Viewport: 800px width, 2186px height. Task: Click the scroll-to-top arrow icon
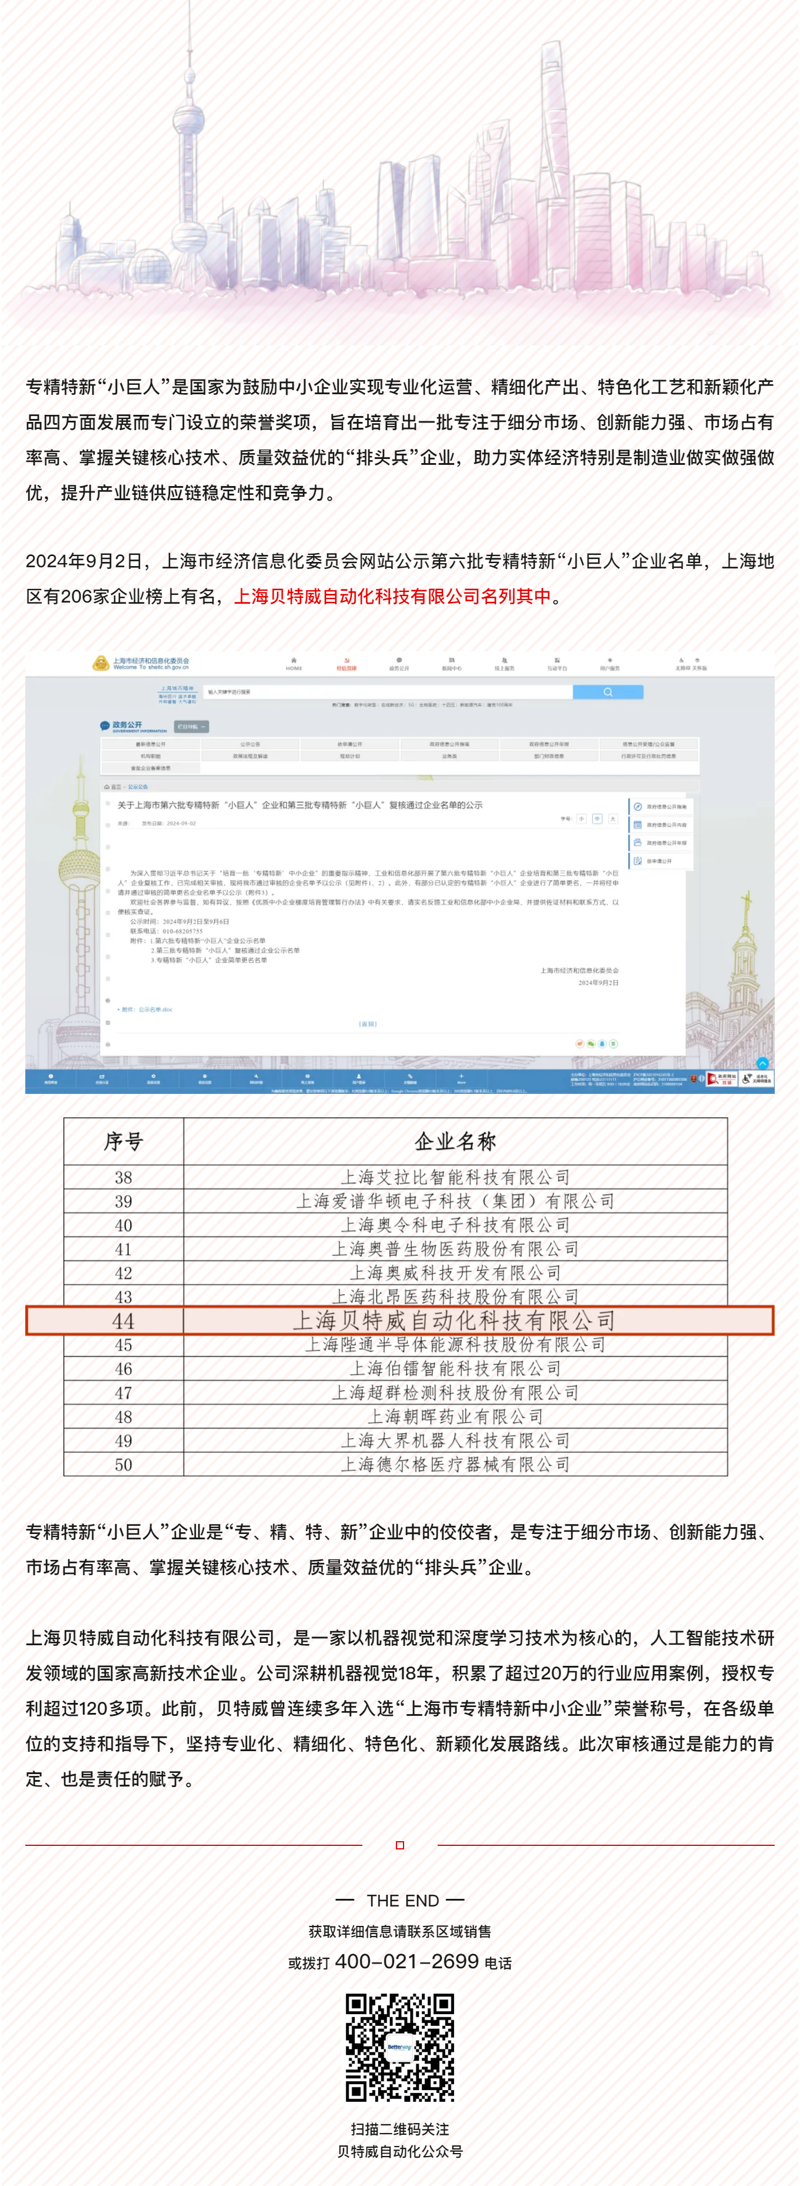[x=762, y=1063]
